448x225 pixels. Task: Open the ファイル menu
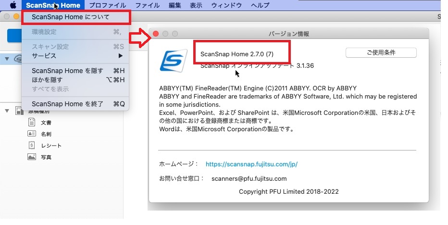coord(148,5)
